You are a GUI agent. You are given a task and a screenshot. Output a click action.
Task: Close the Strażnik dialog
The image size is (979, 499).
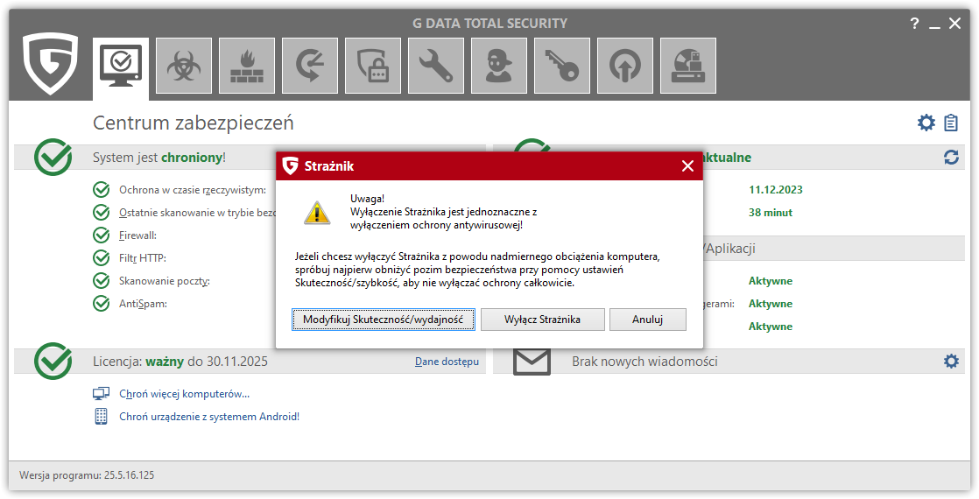[687, 166]
